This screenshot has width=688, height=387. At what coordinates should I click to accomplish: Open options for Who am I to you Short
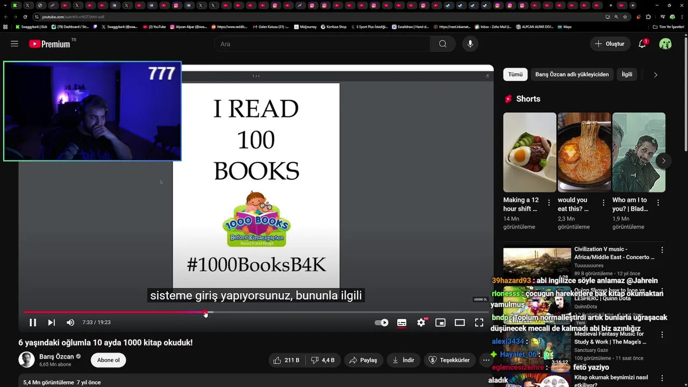[x=658, y=203]
